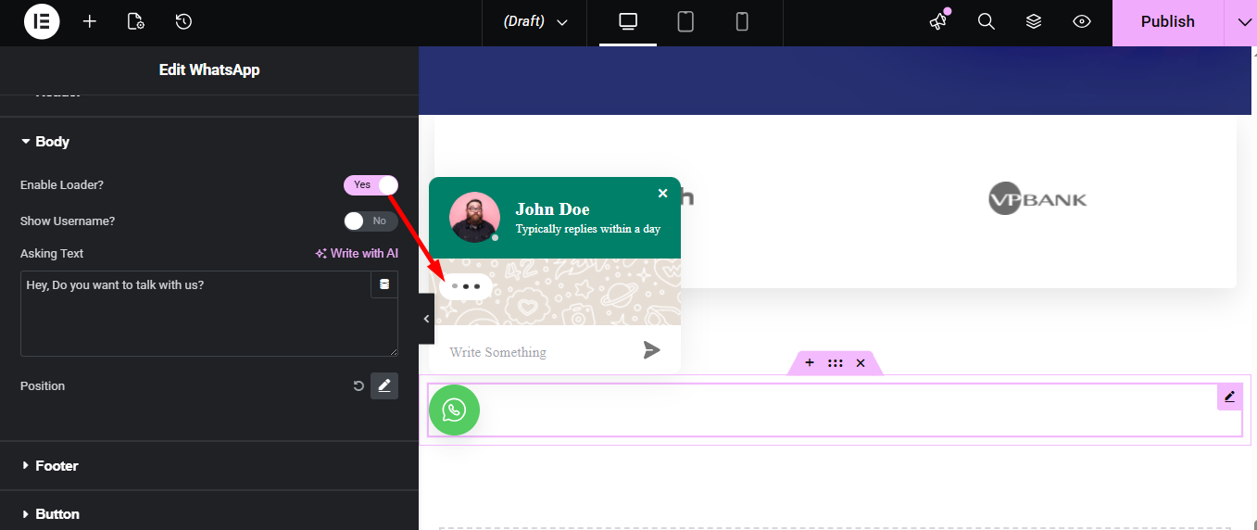Click the dynamic tags database icon

(x=384, y=284)
